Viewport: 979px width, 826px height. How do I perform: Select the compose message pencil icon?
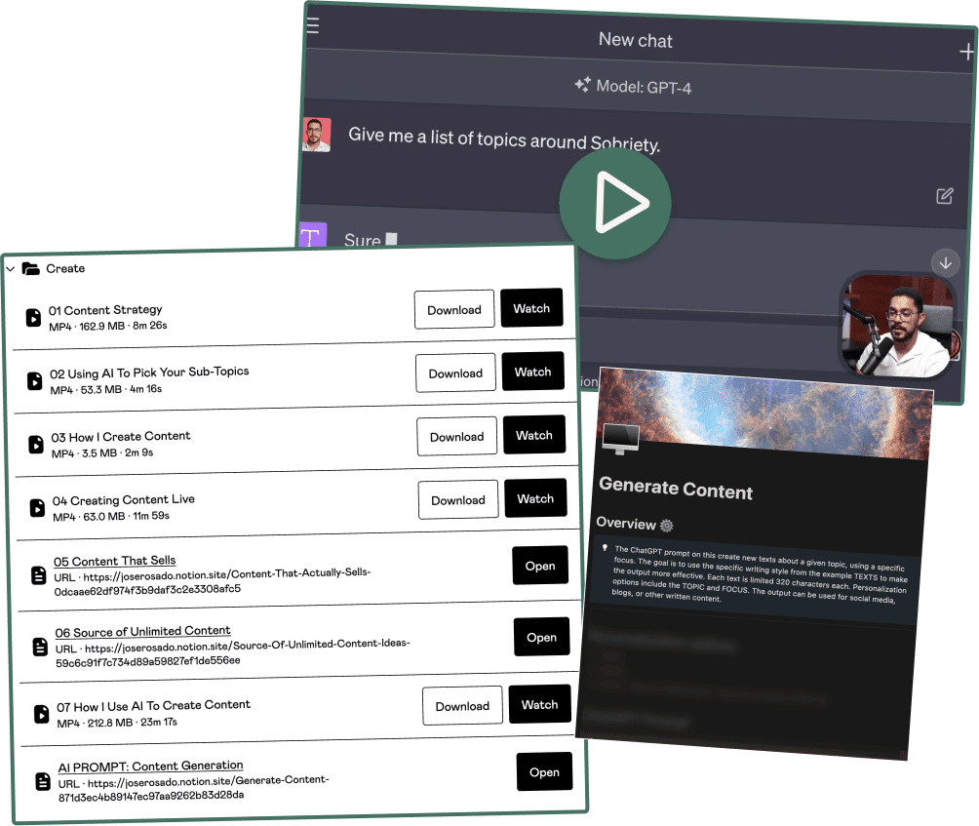[x=944, y=196]
